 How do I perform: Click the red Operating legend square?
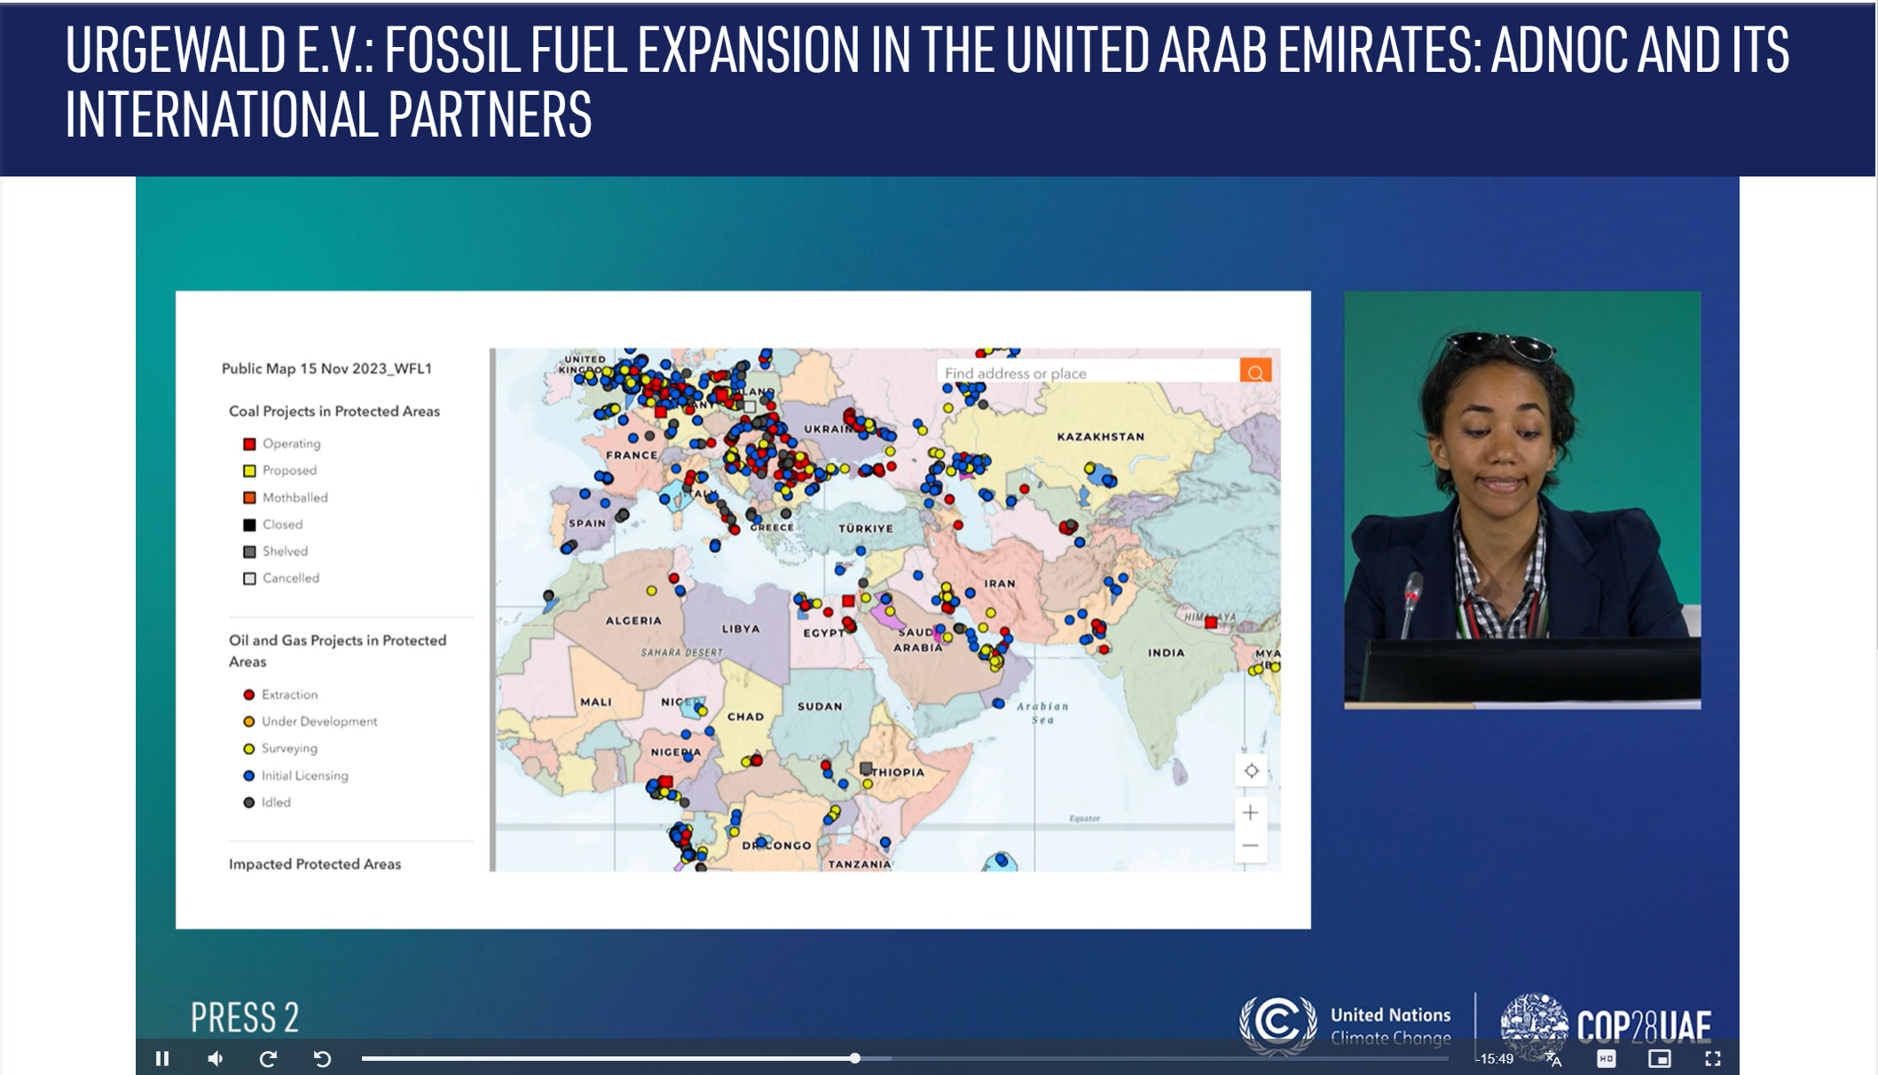[249, 443]
